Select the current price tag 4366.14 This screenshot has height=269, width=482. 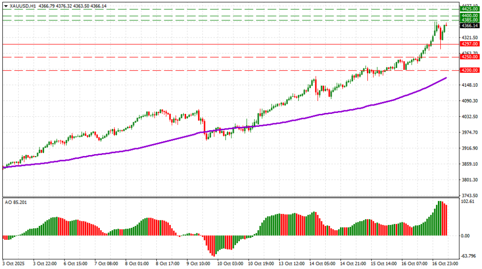tap(470, 26)
